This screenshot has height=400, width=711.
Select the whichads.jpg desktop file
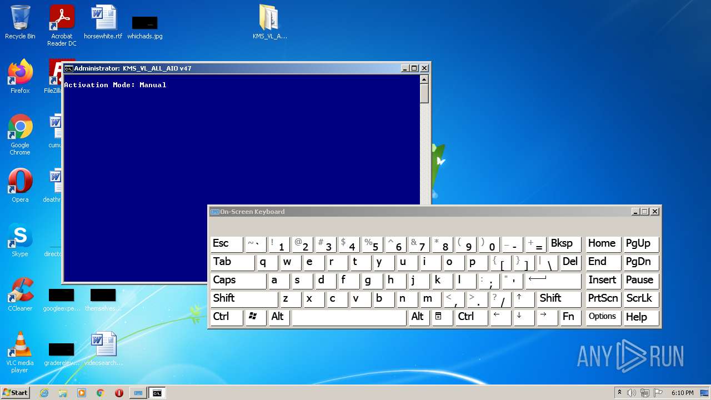145,27
